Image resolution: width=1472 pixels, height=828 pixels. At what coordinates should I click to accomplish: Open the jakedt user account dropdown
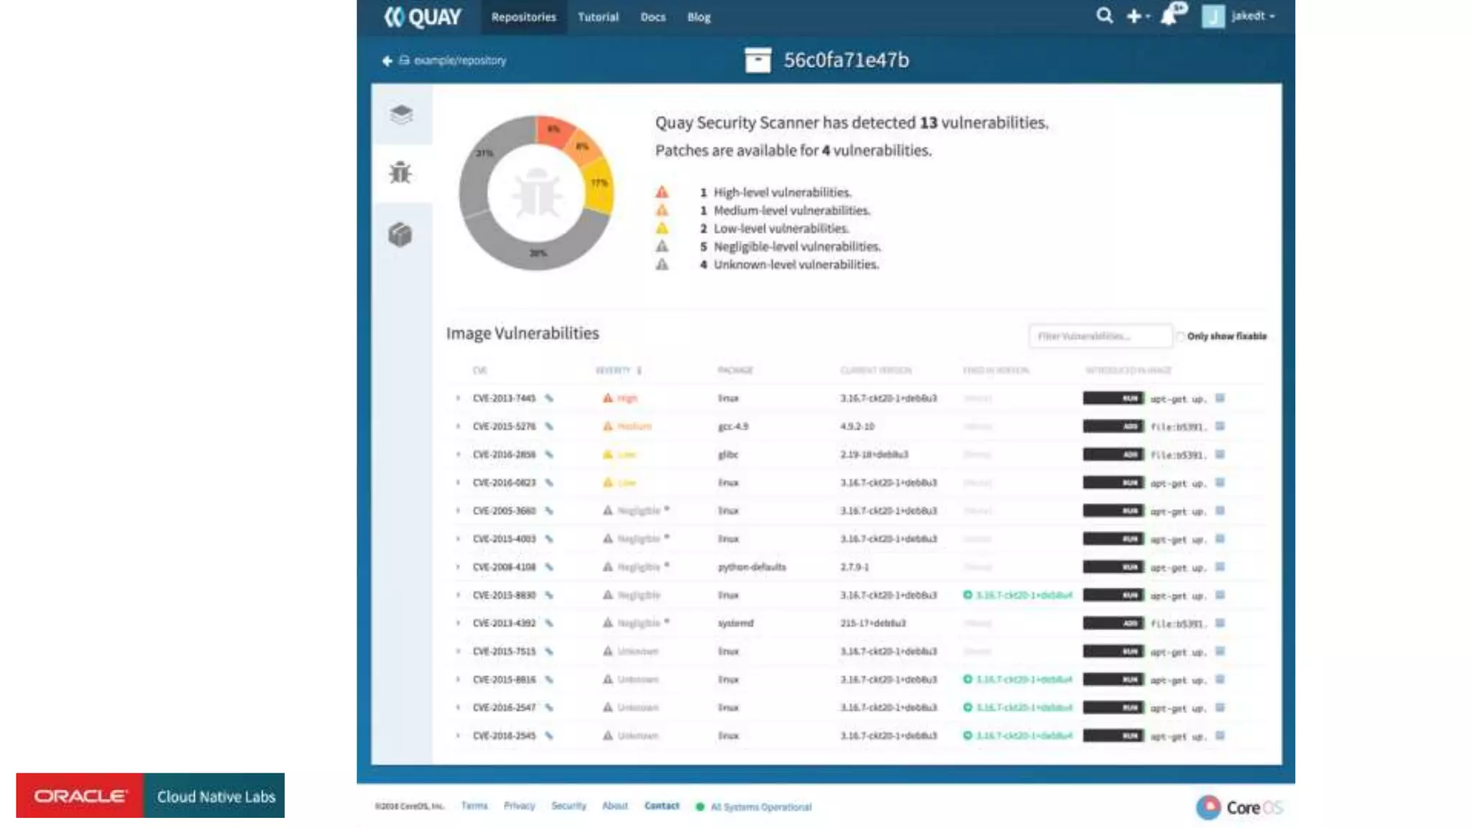click(1251, 16)
